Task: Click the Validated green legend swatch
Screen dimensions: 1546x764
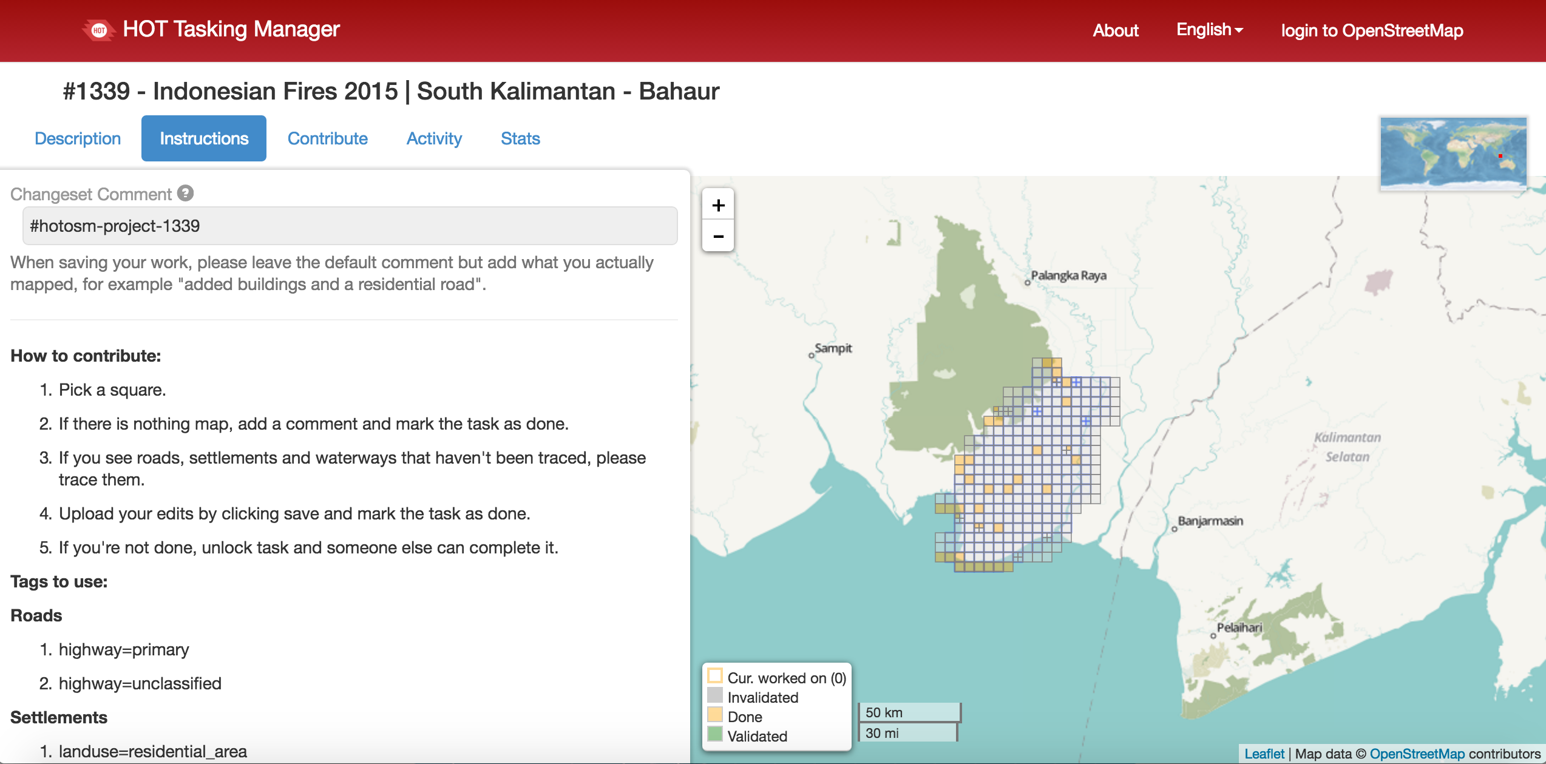Action: (x=715, y=734)
